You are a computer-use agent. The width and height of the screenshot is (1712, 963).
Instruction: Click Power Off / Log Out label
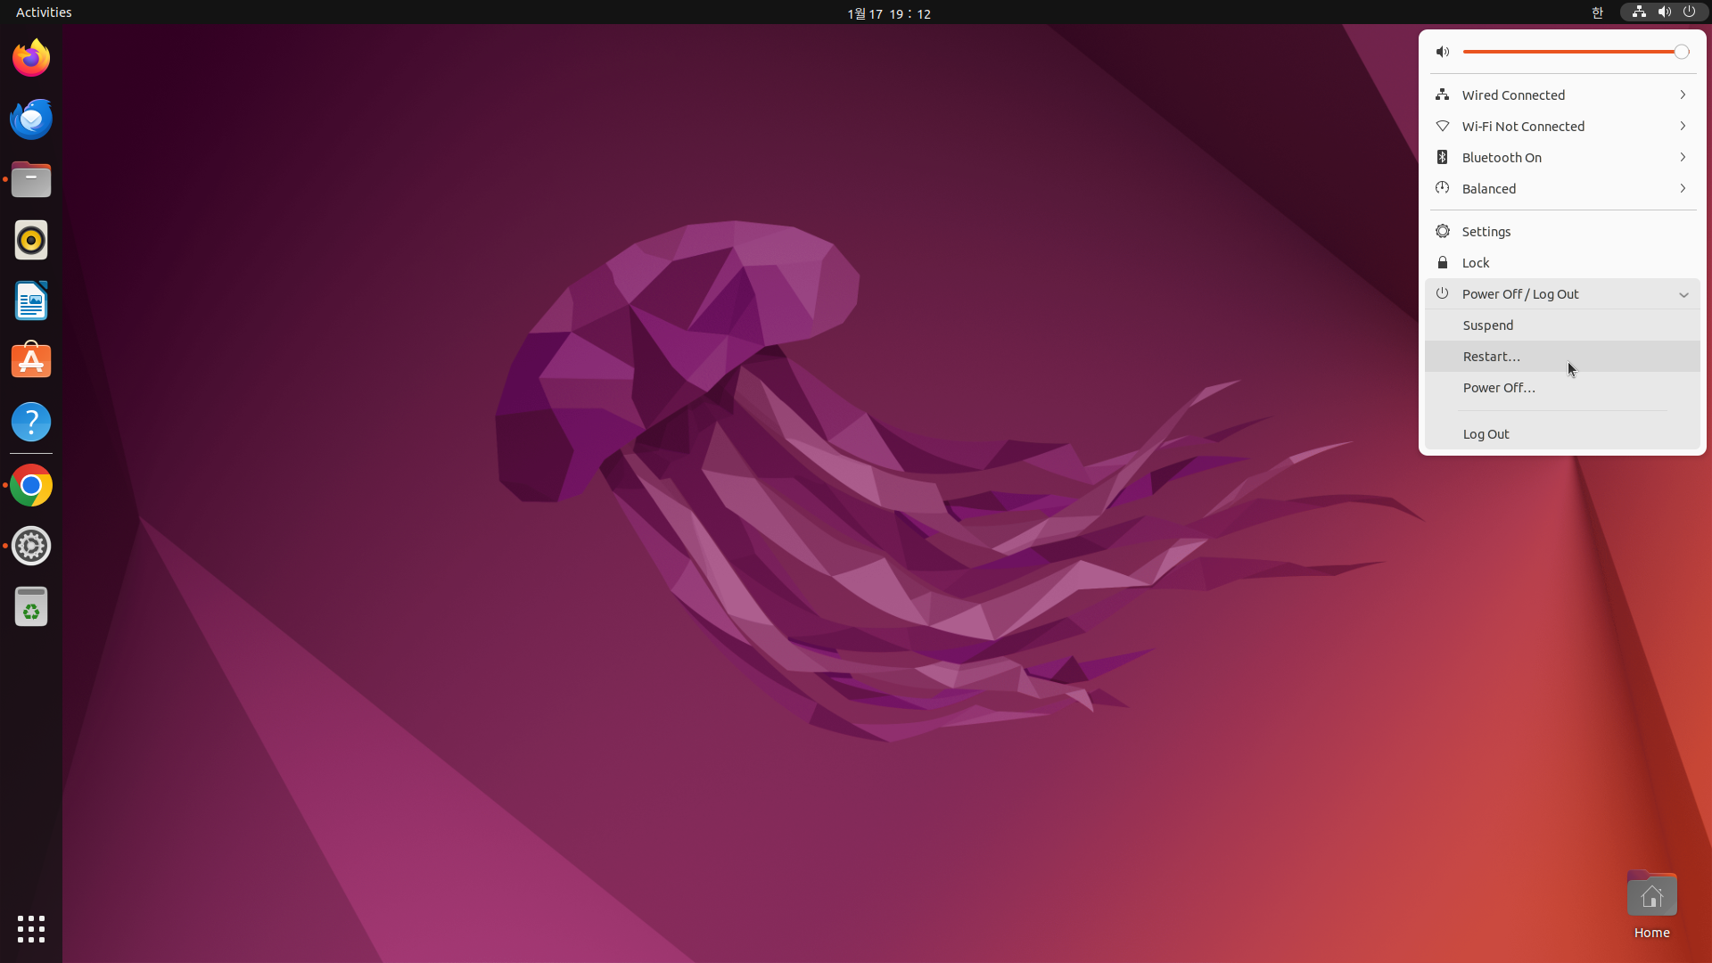click(x=1520, y=294)
